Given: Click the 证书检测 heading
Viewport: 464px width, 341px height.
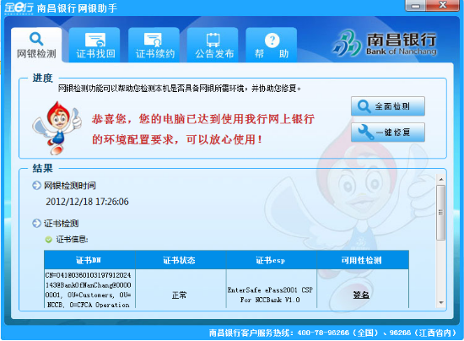Looking at the screenshot, I should 62,223.
